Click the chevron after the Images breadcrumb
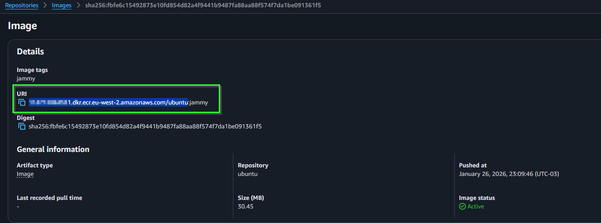This screenshot has height=223, width=601. tap(79, 6)
